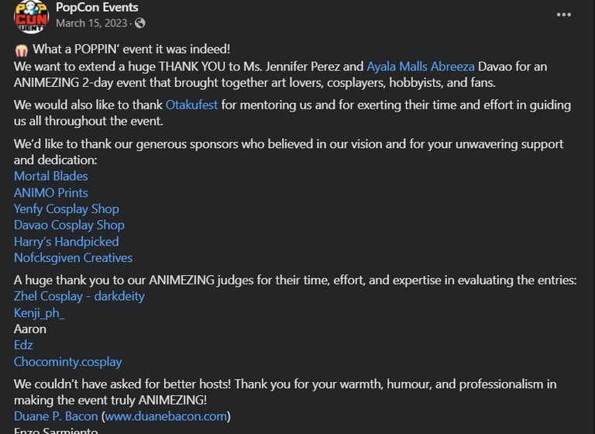Open the Kenji_ph_ judge profile
Viewport: 595px width, 434px height.
click(39, 312)
